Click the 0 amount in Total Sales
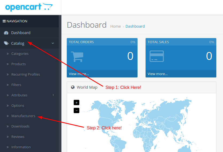223x152 pixels. pos(209,56)
